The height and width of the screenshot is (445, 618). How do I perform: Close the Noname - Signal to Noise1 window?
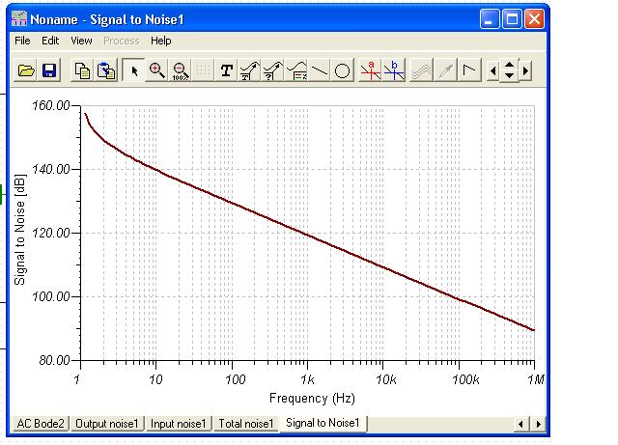[x=534, y=19]
